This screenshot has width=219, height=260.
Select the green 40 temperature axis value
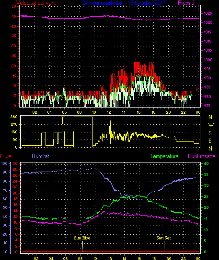pyautogui.click(x=206, y=163)
